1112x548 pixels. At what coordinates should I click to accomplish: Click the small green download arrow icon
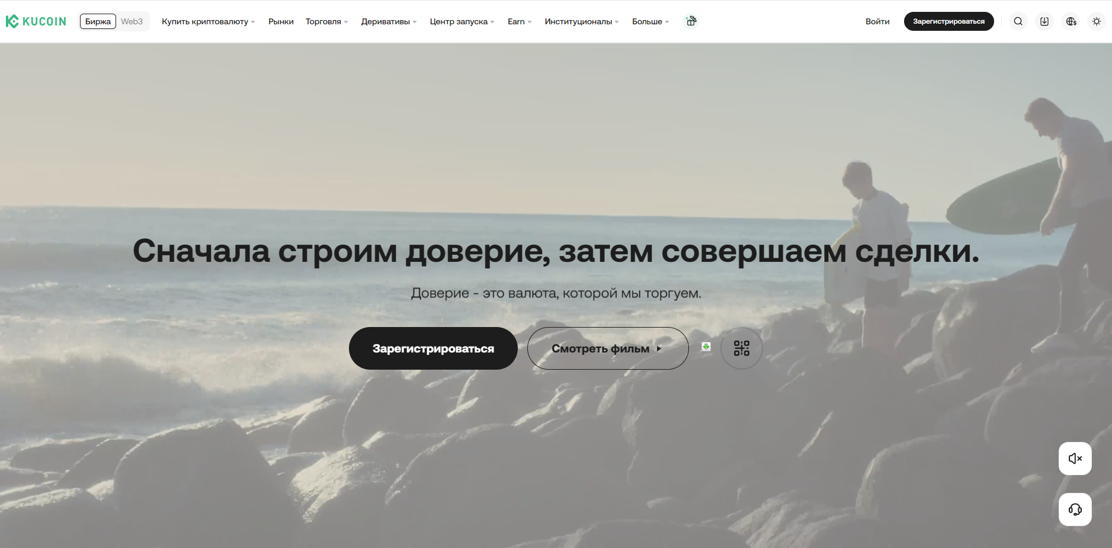coord(706,347)
